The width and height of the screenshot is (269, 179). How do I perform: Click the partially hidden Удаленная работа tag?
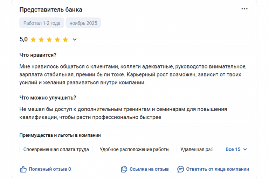point(197,149)
